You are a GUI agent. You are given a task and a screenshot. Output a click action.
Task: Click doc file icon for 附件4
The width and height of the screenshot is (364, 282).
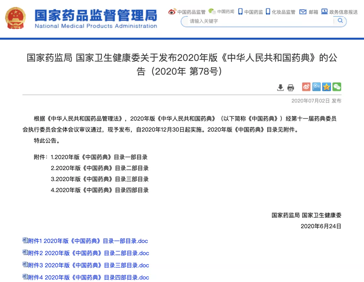coord(25,276)
